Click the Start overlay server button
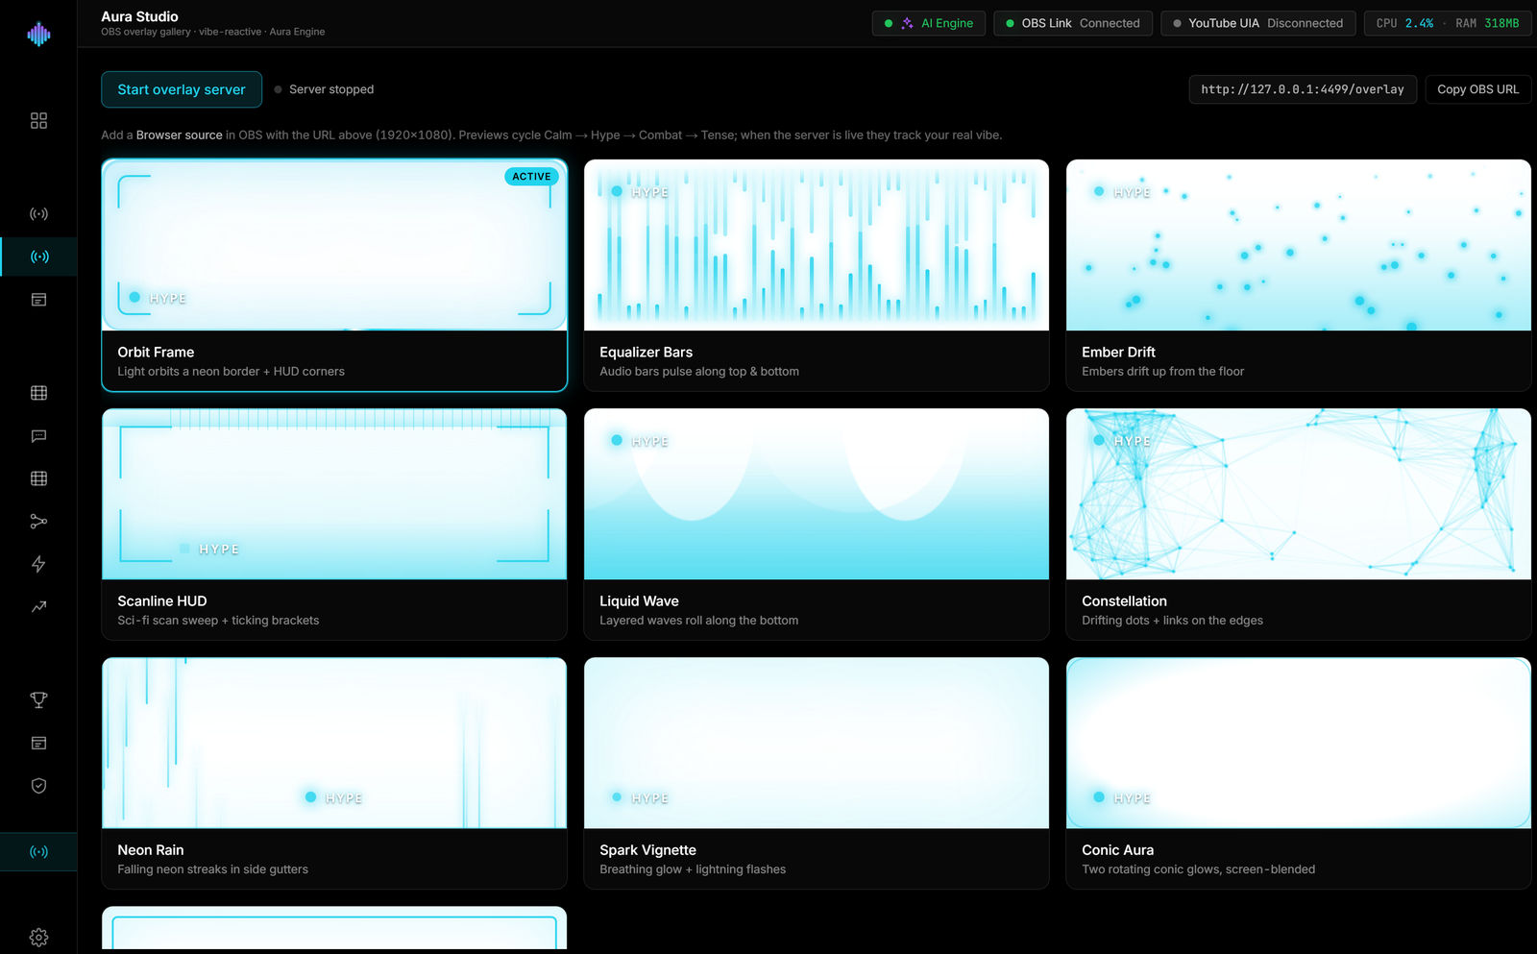The height and width of the screenshot is (954, 1537). point(182,89)
